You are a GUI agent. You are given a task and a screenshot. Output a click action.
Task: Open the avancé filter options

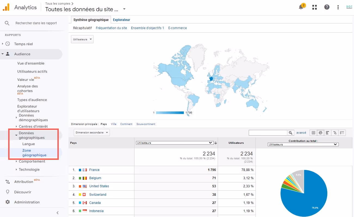pyautogui.click(x=301, y=133)
